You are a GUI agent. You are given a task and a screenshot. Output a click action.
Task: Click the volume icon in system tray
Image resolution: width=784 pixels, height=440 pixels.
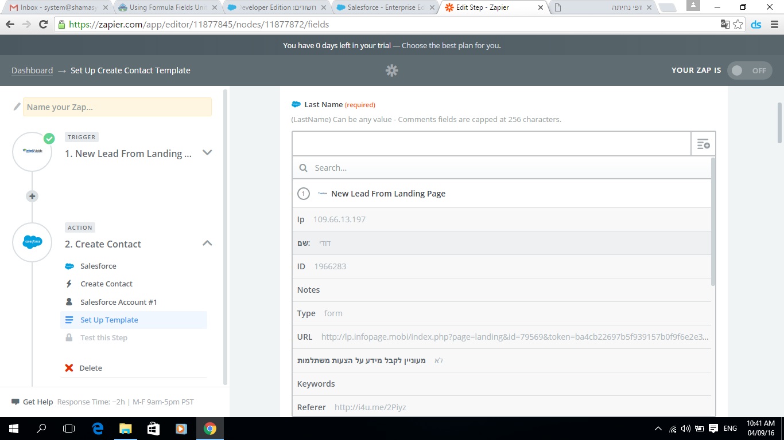tap(686, 429)
